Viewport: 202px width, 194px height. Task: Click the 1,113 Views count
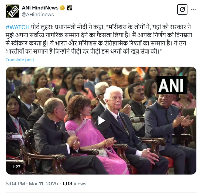pyautogui.click(x=74, y=184)
